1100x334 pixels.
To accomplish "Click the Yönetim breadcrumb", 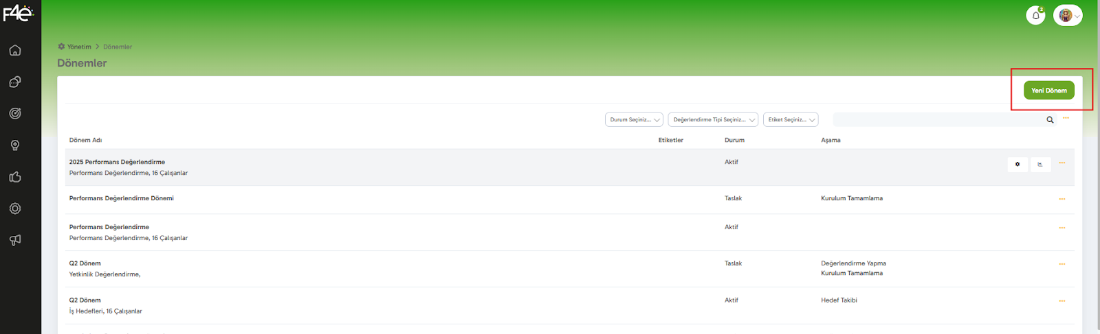I will (x=79, y=47).
